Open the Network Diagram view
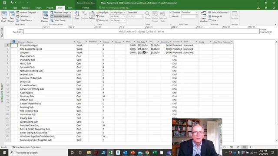The image size is (278, 156). pos(27,13)
